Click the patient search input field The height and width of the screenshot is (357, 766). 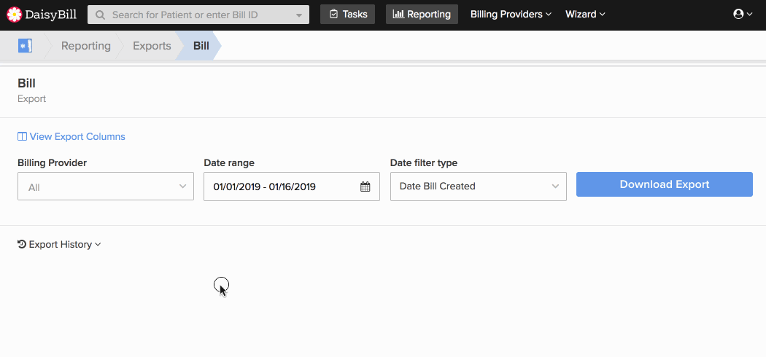[x=198, y=15]
